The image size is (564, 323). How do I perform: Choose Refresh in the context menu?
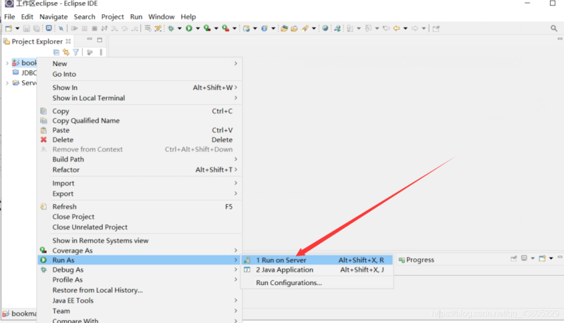[x=140, y=207]
